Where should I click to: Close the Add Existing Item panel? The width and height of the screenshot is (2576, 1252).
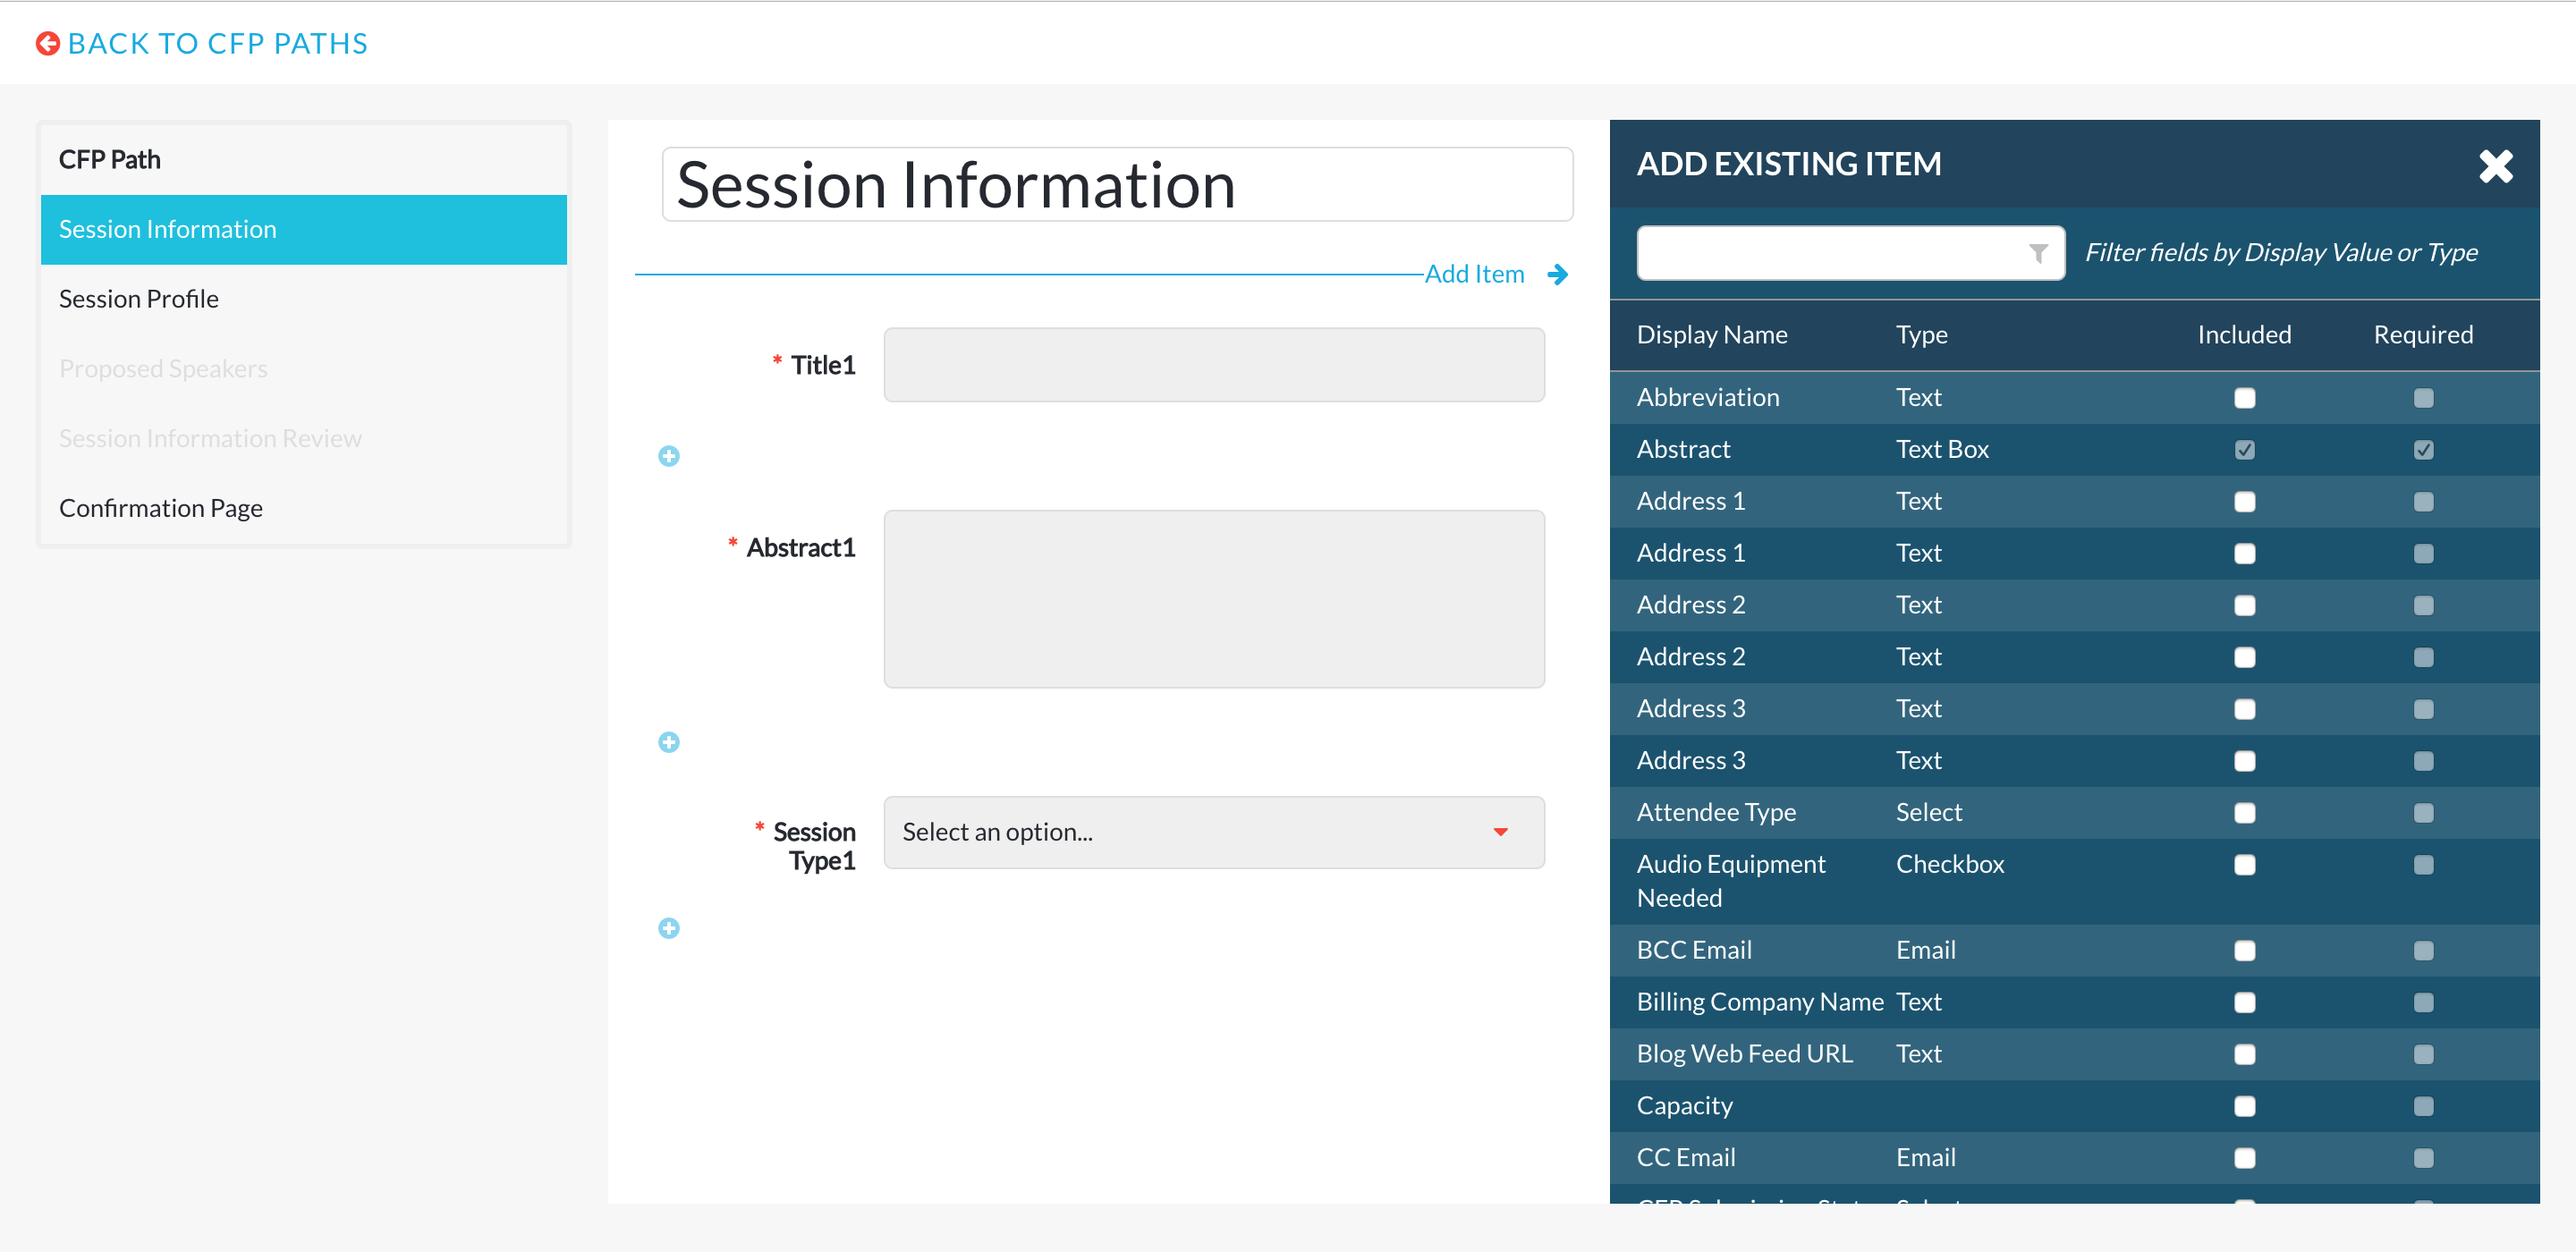(x=2495, y=166)
